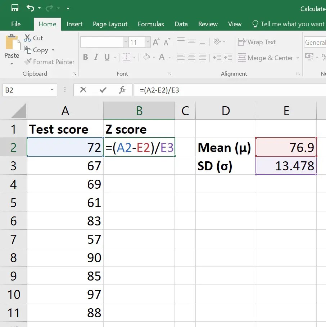Cancel formula entry with X icon

click(83, 90)
